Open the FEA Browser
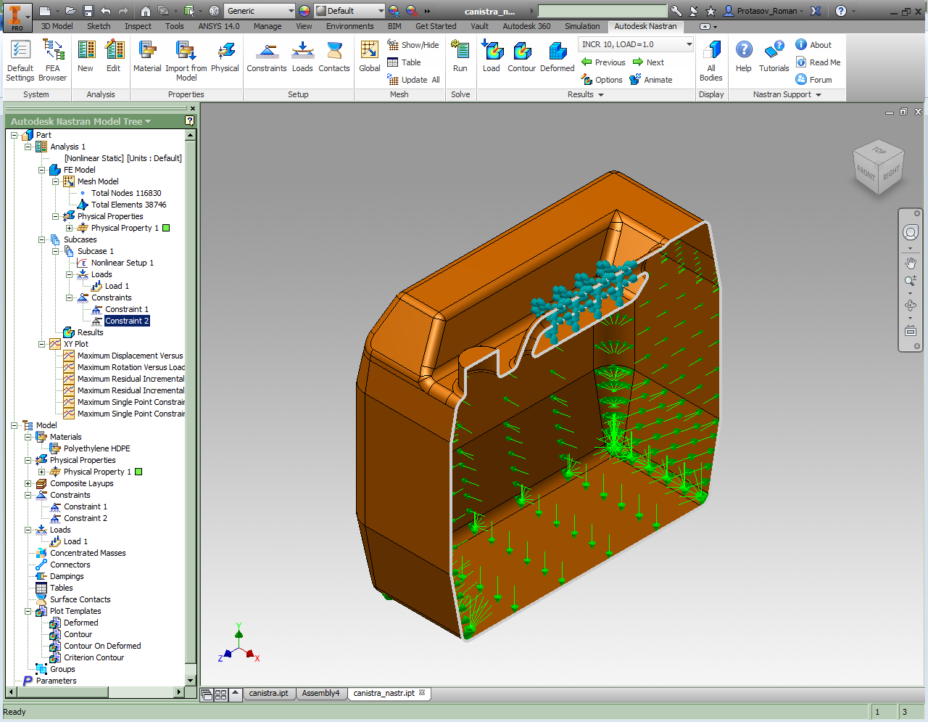Viewport: 928px width, 722px height. 52,61
